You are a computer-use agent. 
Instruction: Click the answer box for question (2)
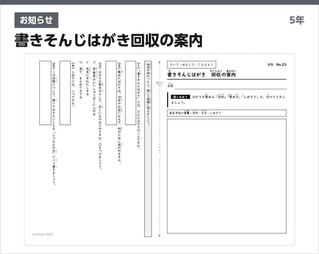coord(111,93)
